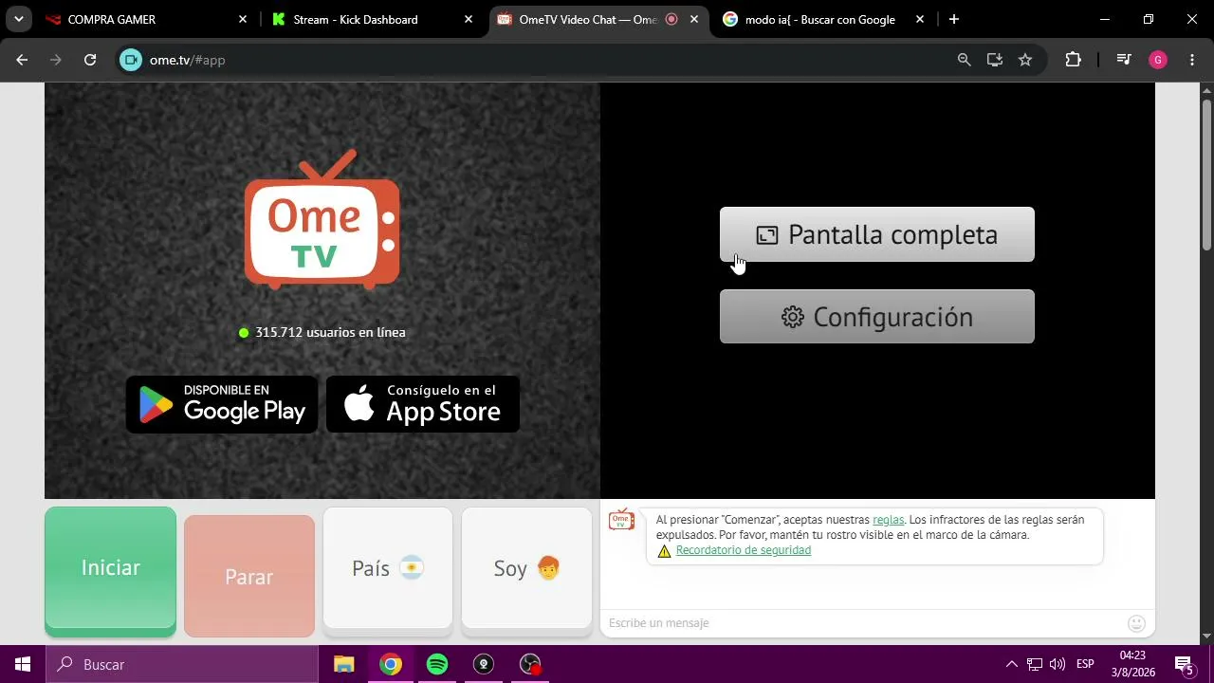The image size is (1214, 683).
Task: Open File Explorer from the taskbar
Action: point(344,664)
